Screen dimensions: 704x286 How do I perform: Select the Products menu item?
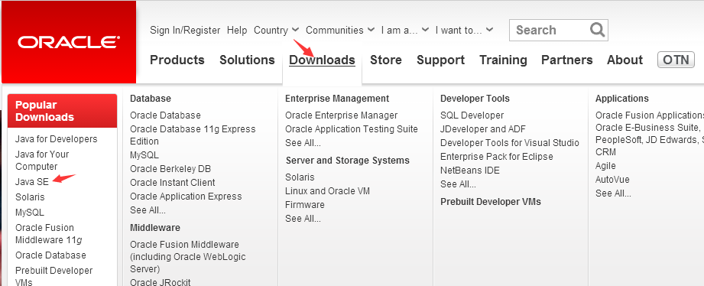click(177, 60)
